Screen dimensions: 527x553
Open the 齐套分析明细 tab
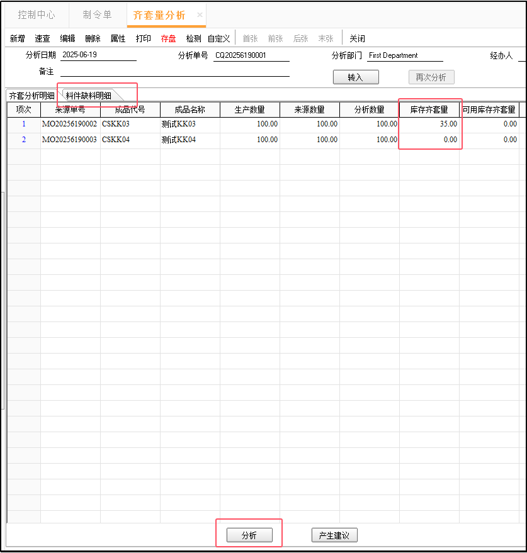coord(31,96)
